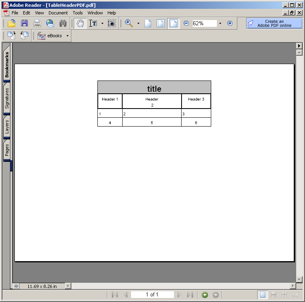Viewport: 305px width, 302px height.
Task: Switch to Facing pages layout
Action: (x=295, y=295)
